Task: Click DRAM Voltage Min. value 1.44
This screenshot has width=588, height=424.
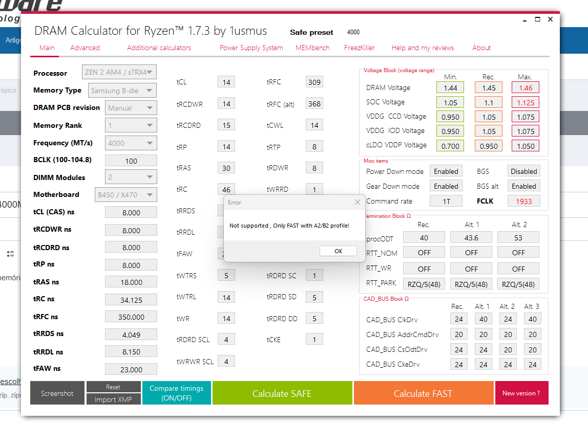Action: (x=450, y=87)
